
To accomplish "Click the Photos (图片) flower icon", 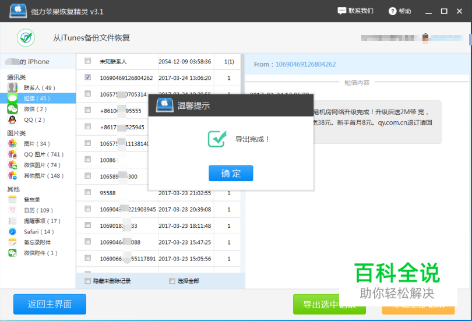I will coord(12,143).
